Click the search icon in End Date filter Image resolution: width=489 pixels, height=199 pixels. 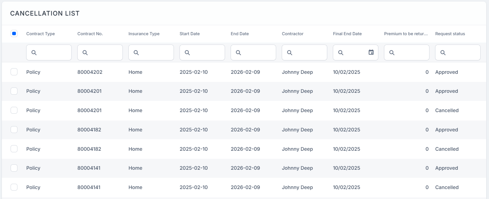click(238, 53)
